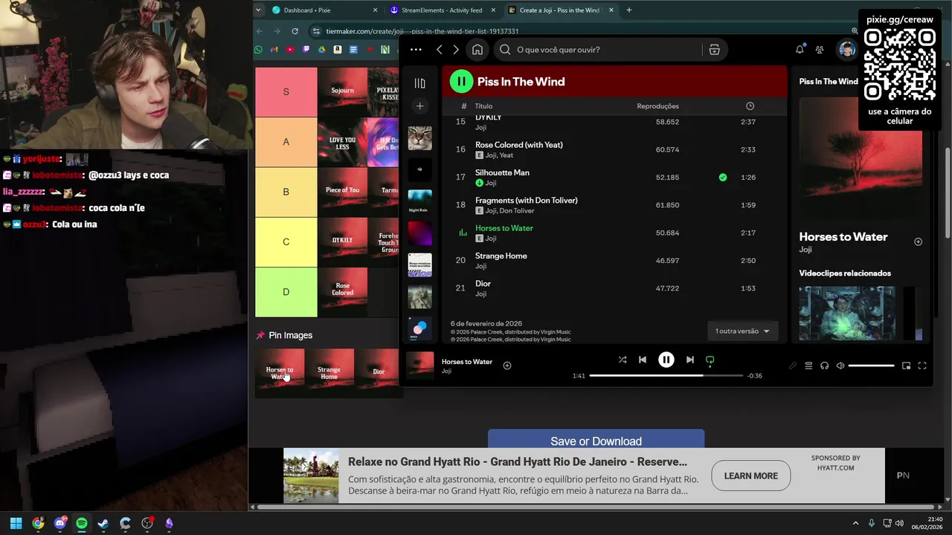Open Spotify friend activity icon
The width and height of the screenshot is (952, 535).
click(x=820, y=50)
